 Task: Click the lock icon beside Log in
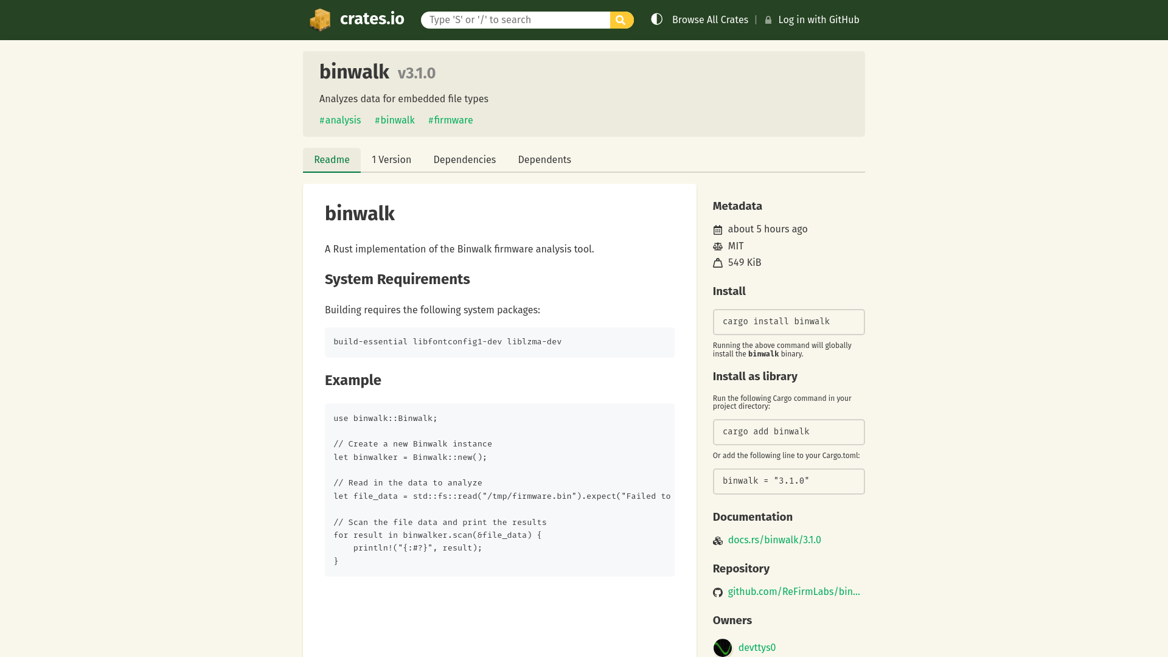(768, 20)
